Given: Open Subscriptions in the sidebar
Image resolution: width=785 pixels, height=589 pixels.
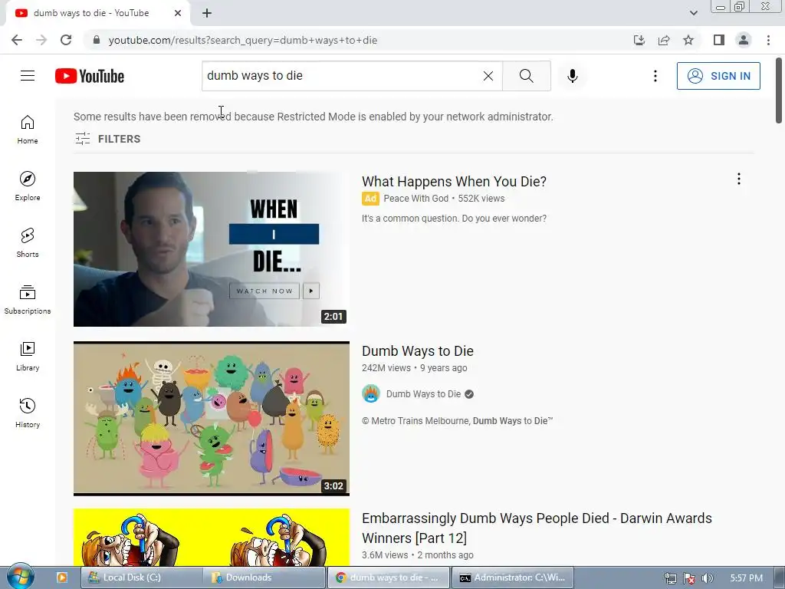Looking at the screenshot, I should 28,300.
